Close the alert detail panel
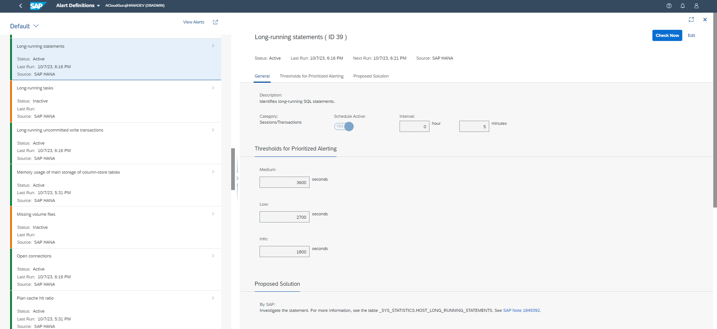This screenshot has height=329, width=717. [x=705, y=20]
